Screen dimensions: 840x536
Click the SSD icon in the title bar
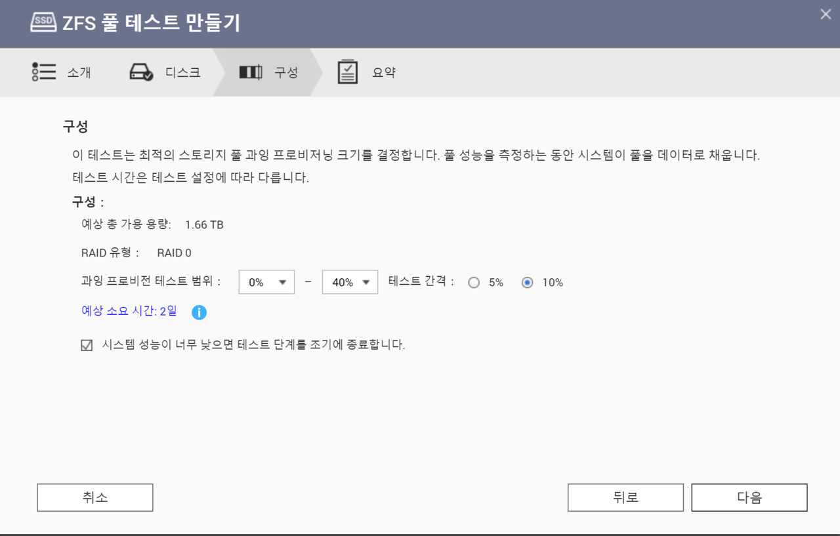(x=44, y=23)
